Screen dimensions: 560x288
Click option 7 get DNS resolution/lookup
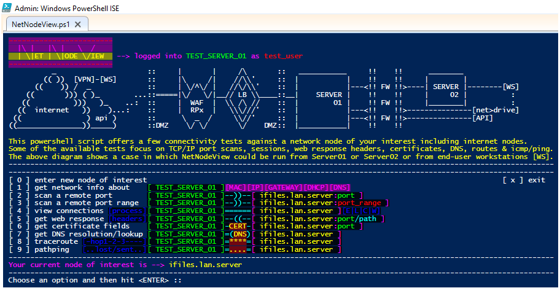click(x=76, y=234)
